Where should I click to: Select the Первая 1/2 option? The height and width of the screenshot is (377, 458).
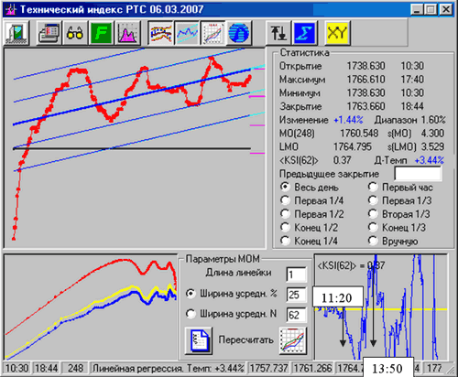coord(285,214)
